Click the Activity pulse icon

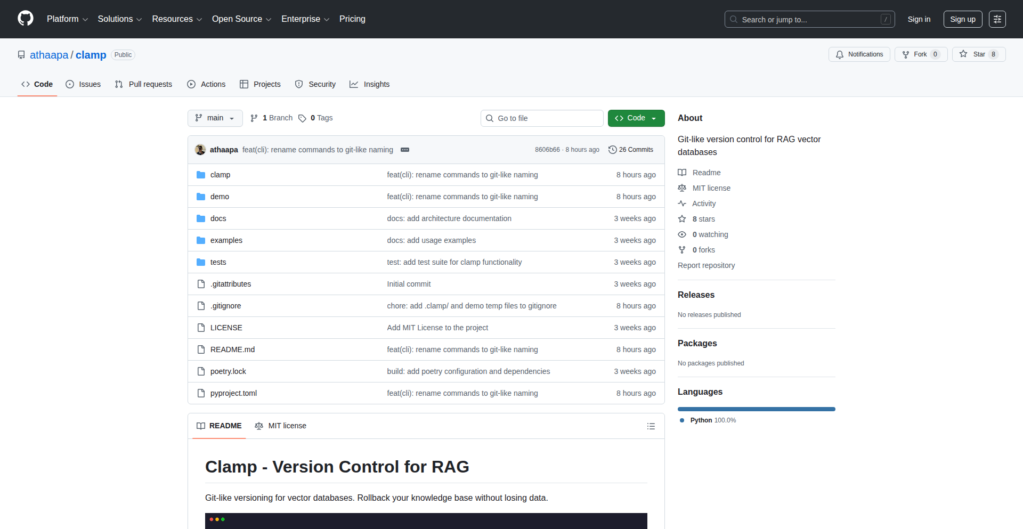click(683, 204)
